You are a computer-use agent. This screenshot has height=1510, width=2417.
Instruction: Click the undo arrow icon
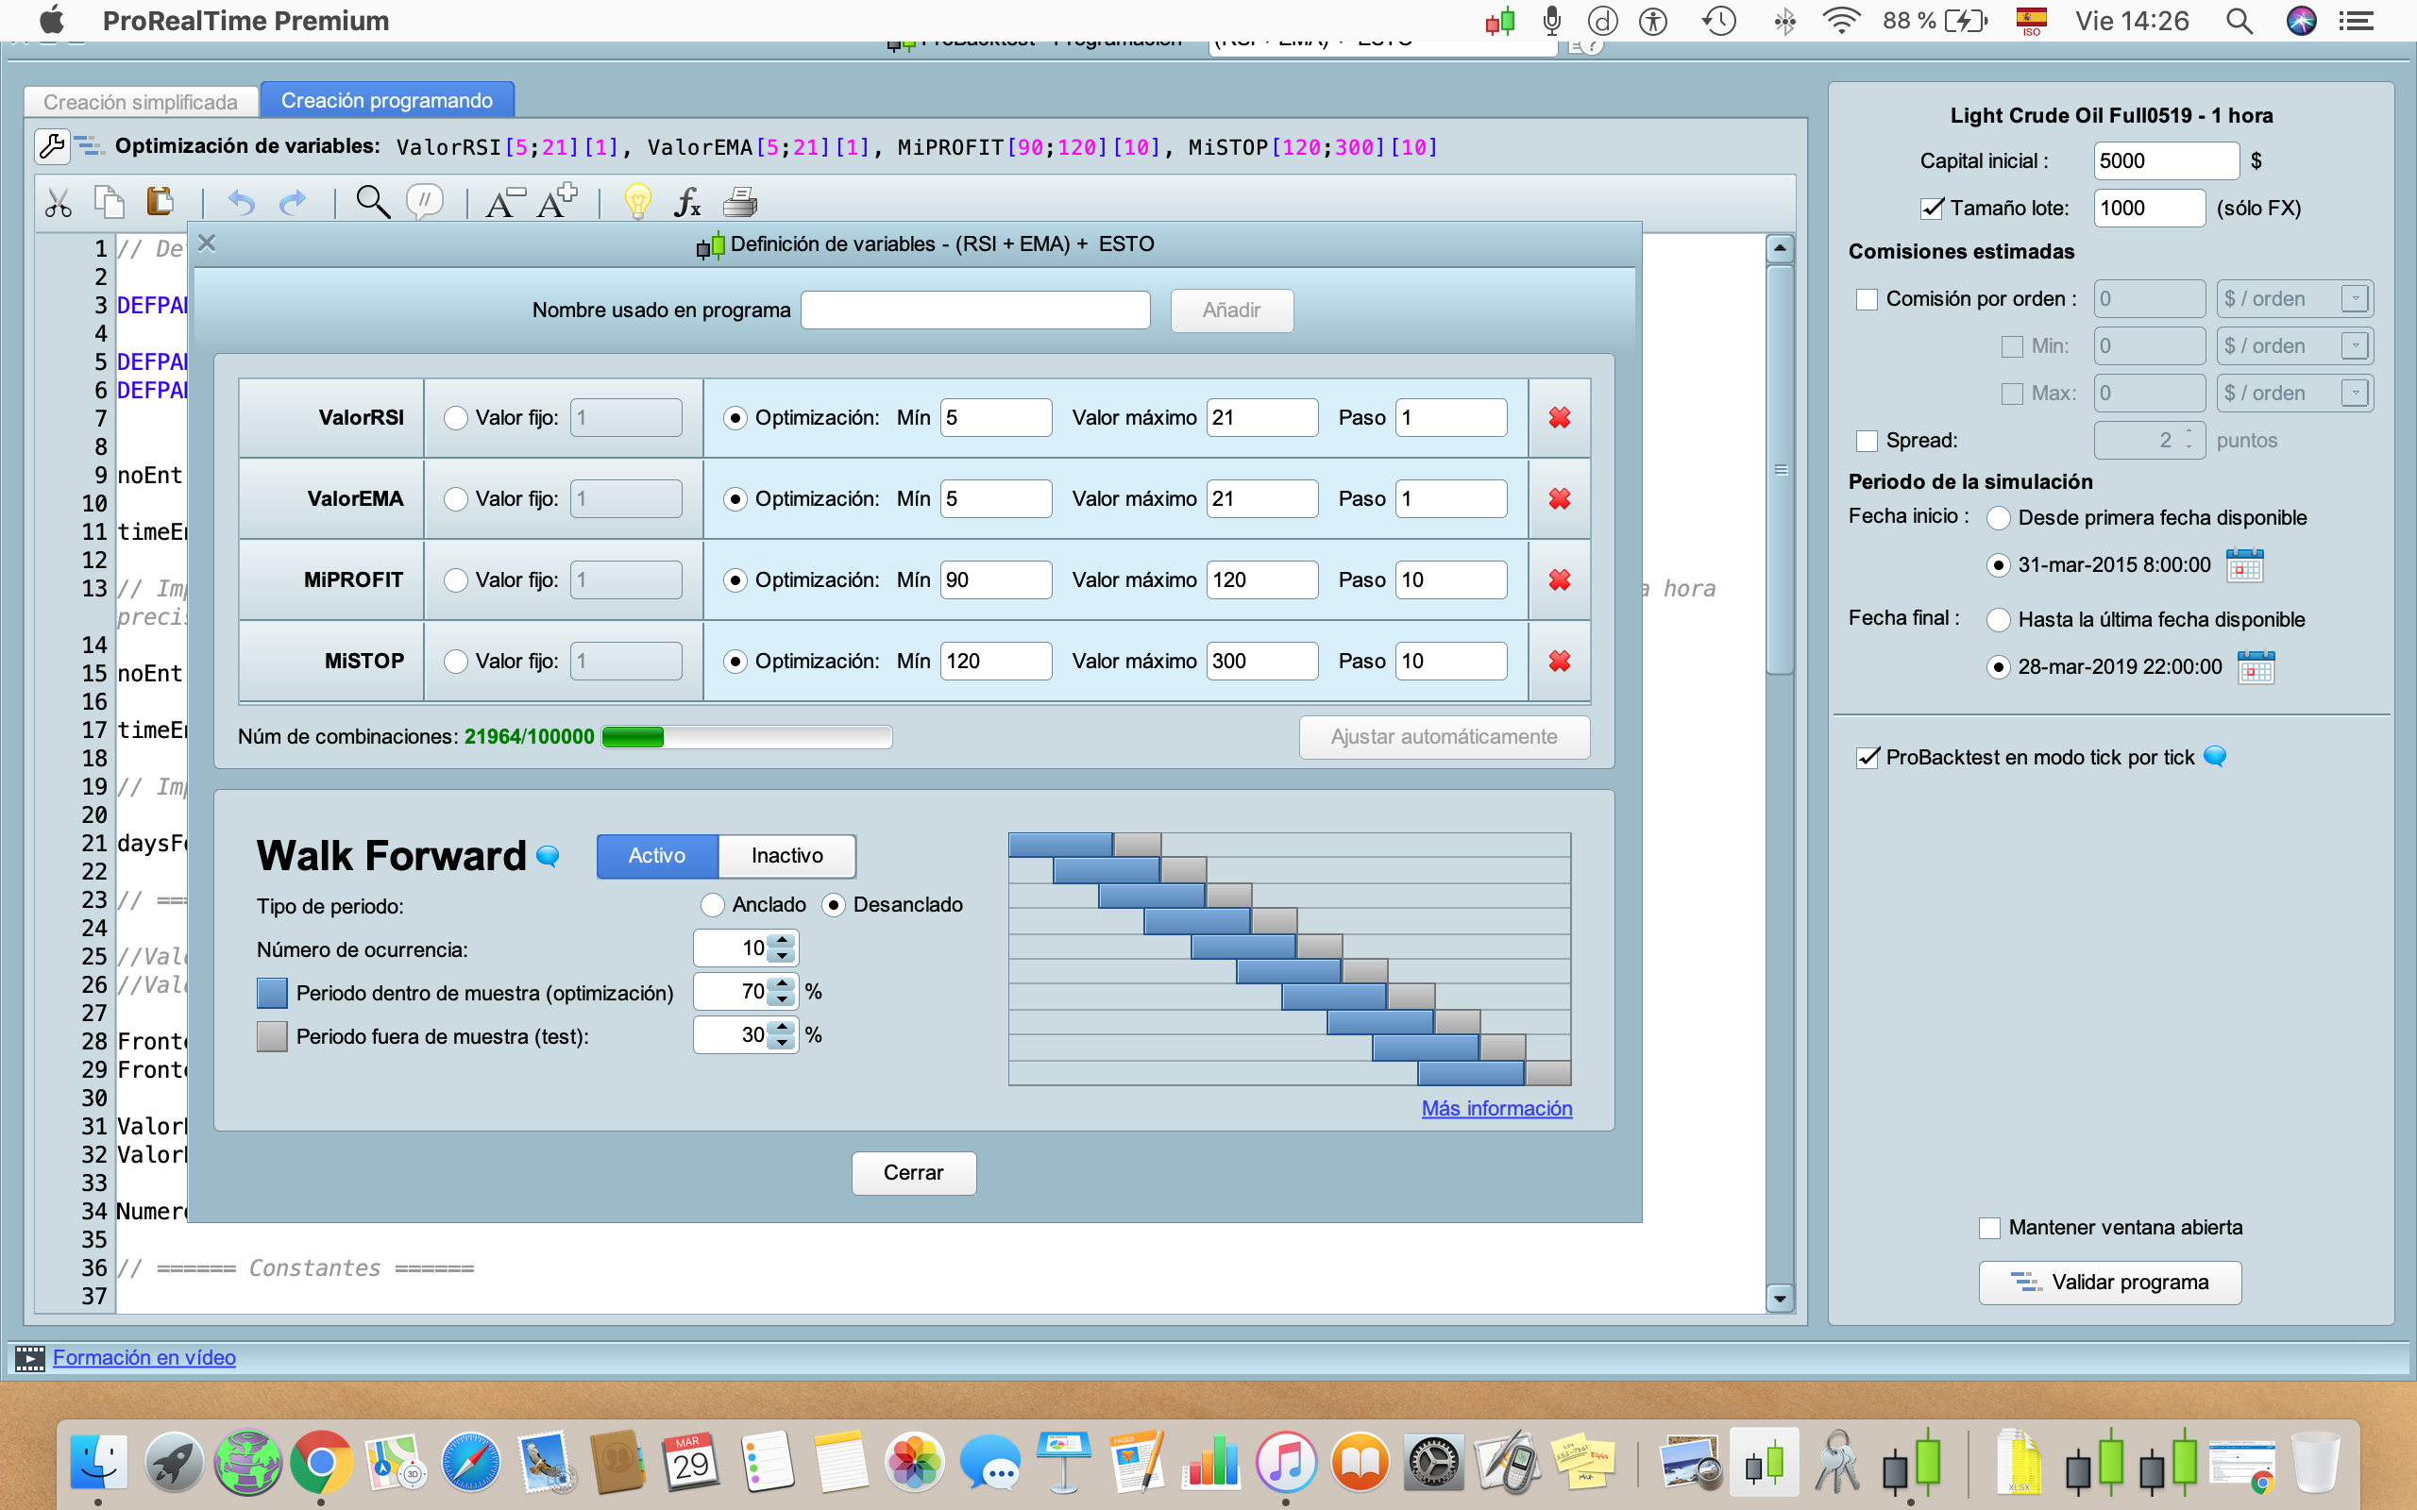(x=241, y=203)
